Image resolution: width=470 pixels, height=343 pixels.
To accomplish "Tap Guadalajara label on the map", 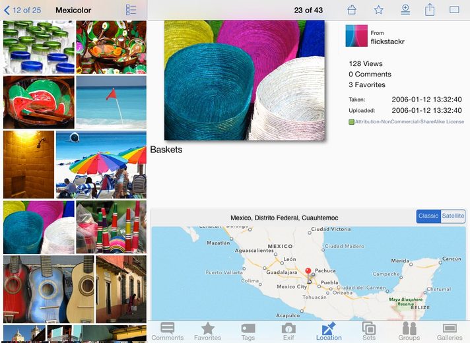I will coord(282,272).
